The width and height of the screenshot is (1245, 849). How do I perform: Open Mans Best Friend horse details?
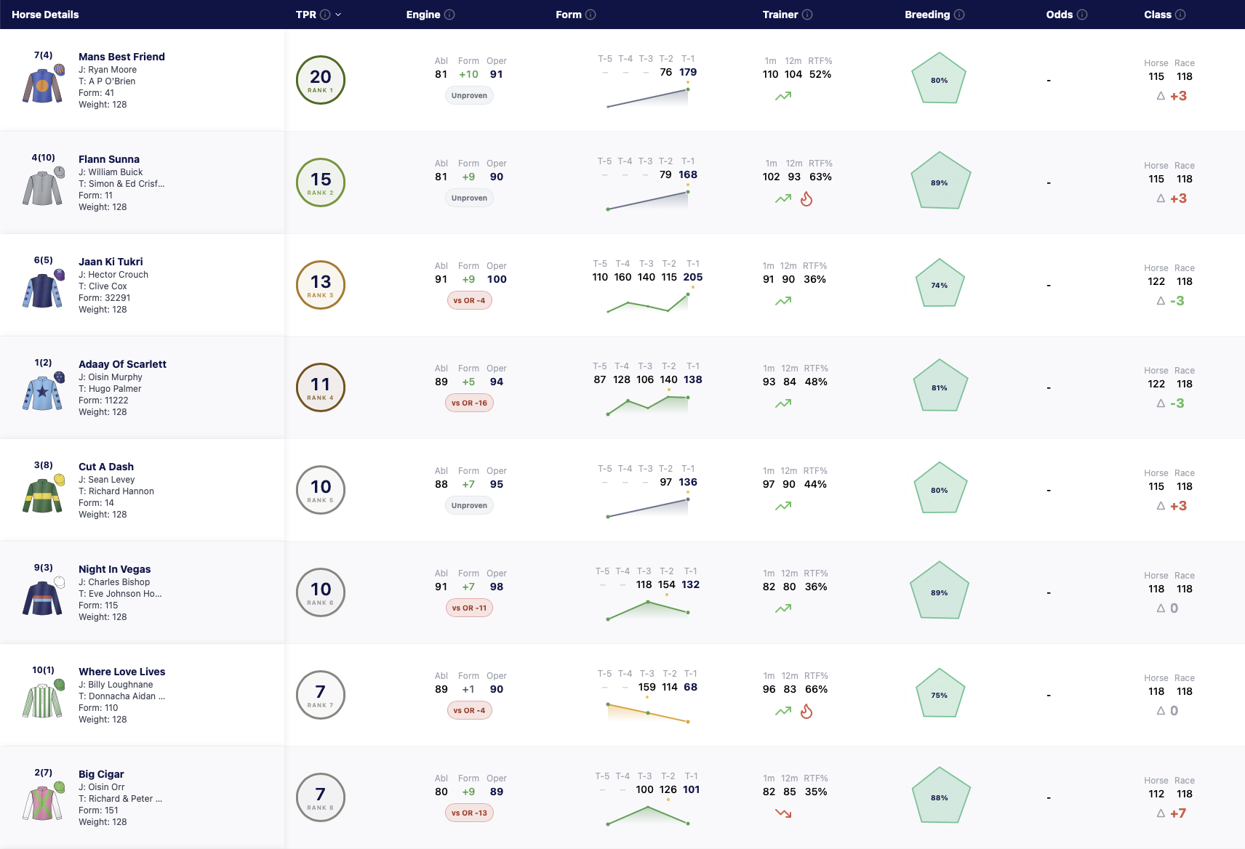[x=121, y=57]
